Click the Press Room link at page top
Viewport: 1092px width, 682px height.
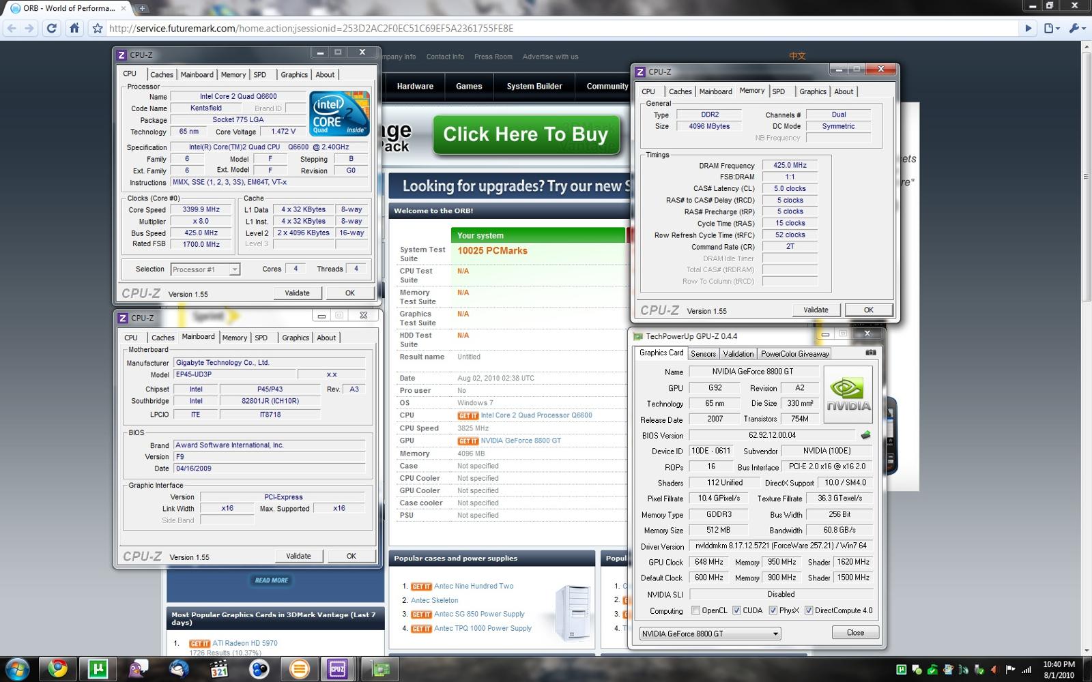click(x=493, y=57)
